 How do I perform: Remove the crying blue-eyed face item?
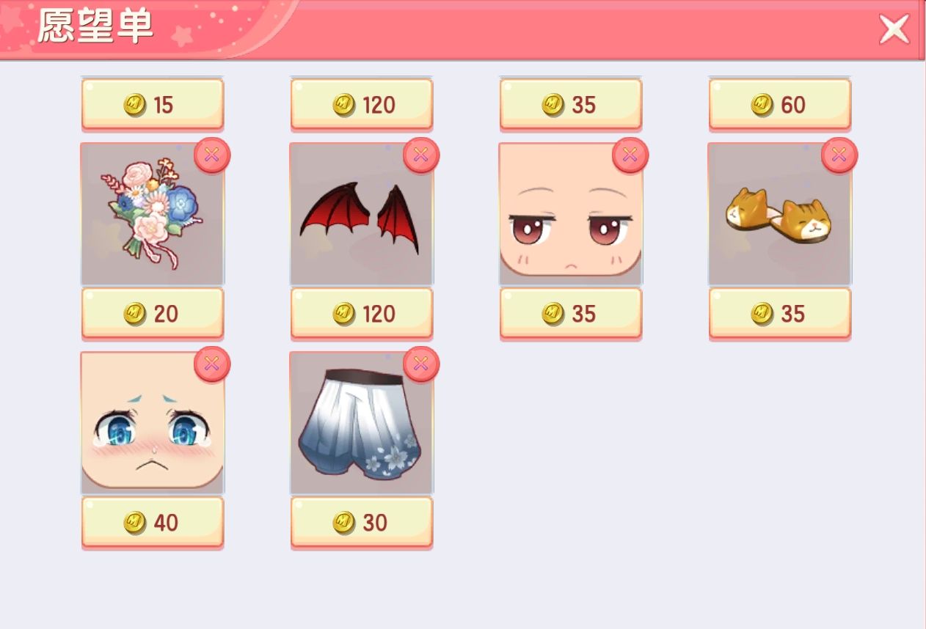click(x=212, y=364)
